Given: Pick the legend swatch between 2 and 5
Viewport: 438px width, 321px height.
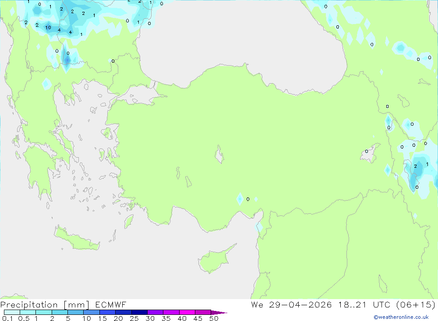Looking at the screenshot, I should tap(60, 312).
